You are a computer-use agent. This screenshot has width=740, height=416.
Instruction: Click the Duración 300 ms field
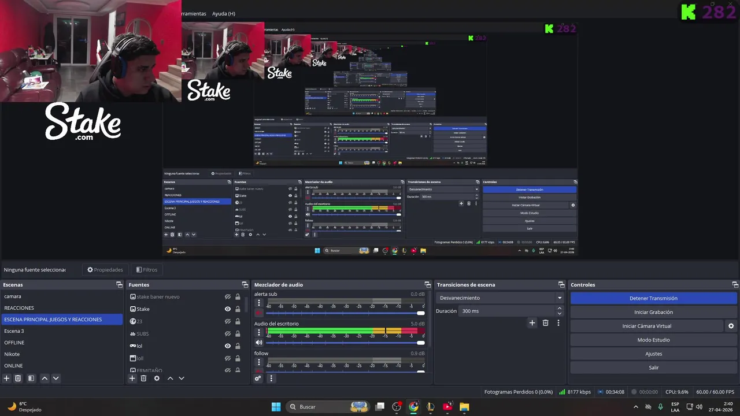click(x=508, y=311)
